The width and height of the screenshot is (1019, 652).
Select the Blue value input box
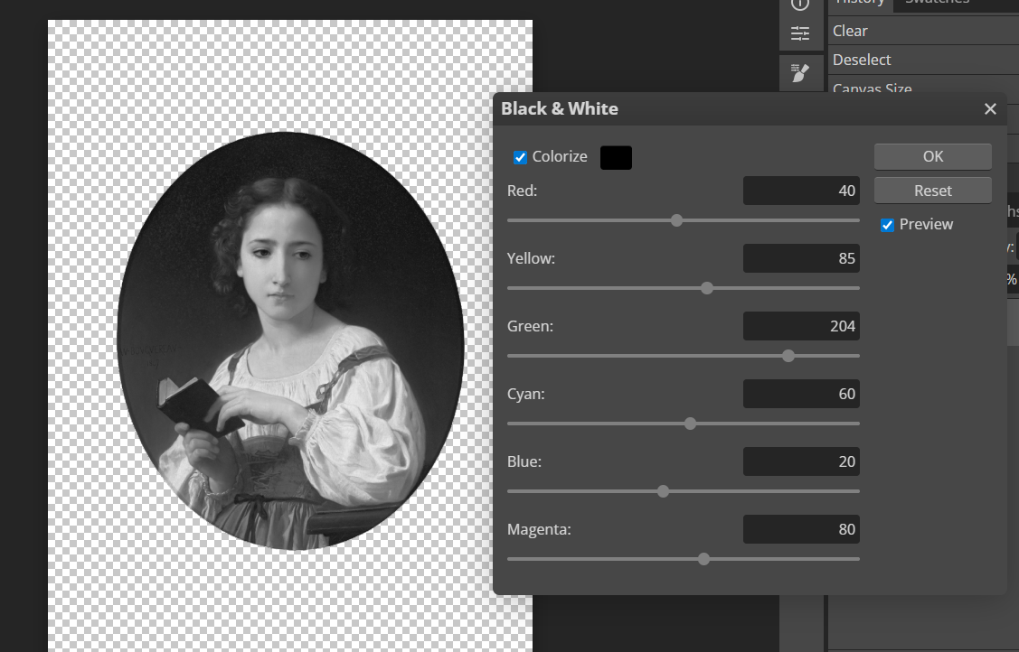click(x=800, y=461)
